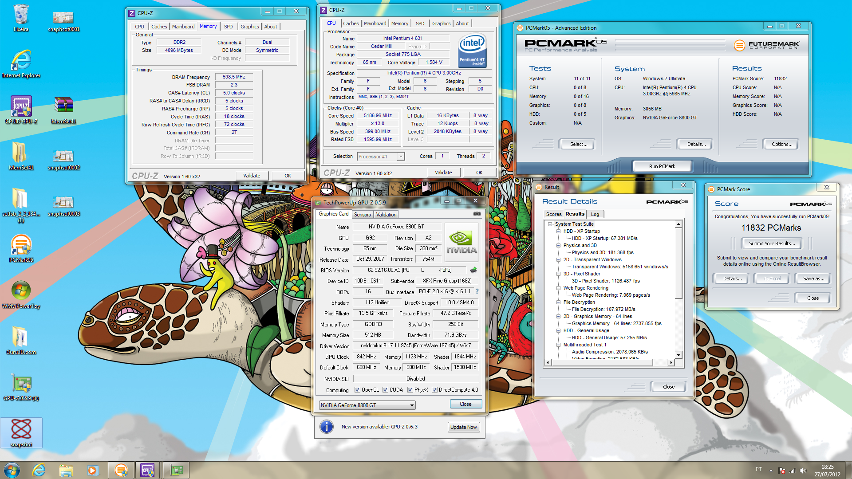
Task: Click Update Now in GPU-Z notice
Action: (463, 427)
